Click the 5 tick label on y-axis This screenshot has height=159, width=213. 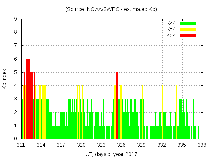pyautogui.click(x=16, y=72)
